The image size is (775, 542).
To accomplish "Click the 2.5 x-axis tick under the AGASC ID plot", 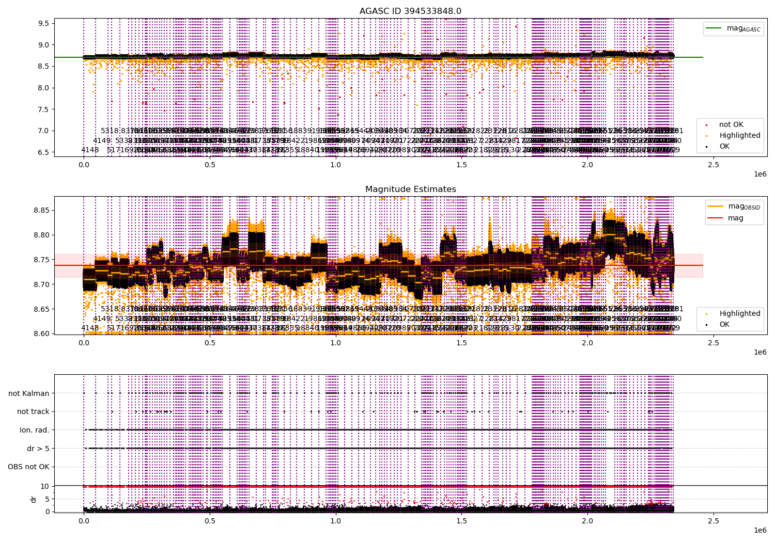I will [714, 165].
